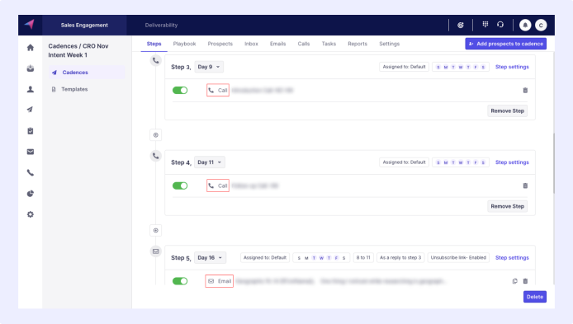Open the phone calls icon in sidebar
The image size is (573, 324).
click(x=31, y=172)
